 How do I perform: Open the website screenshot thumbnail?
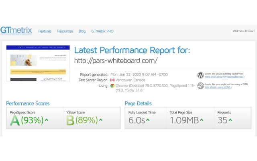pos(38,63)
